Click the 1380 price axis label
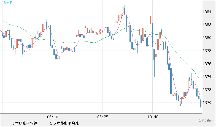216x127 pixels. point(207,38)
